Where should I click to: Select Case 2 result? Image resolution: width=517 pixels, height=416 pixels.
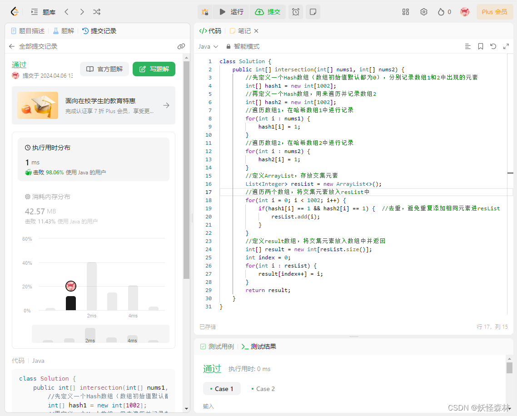click(263, 389)
